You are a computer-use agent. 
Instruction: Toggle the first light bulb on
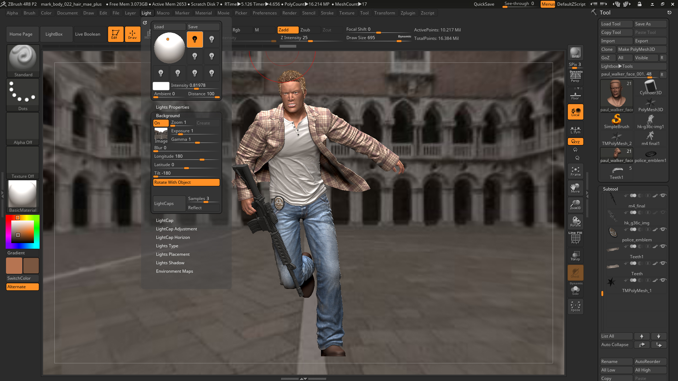195,40
